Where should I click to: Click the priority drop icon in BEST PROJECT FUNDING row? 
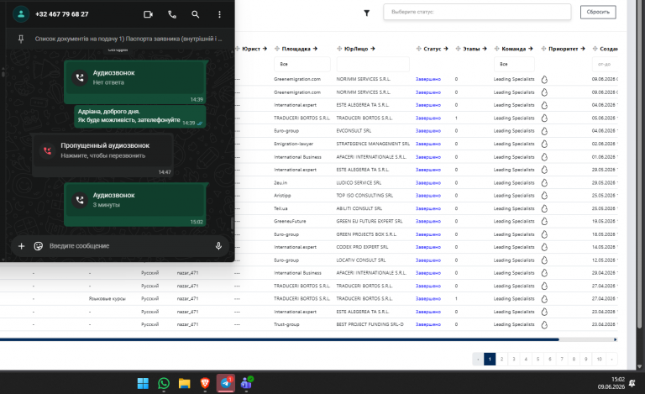(x=544, y=325)
